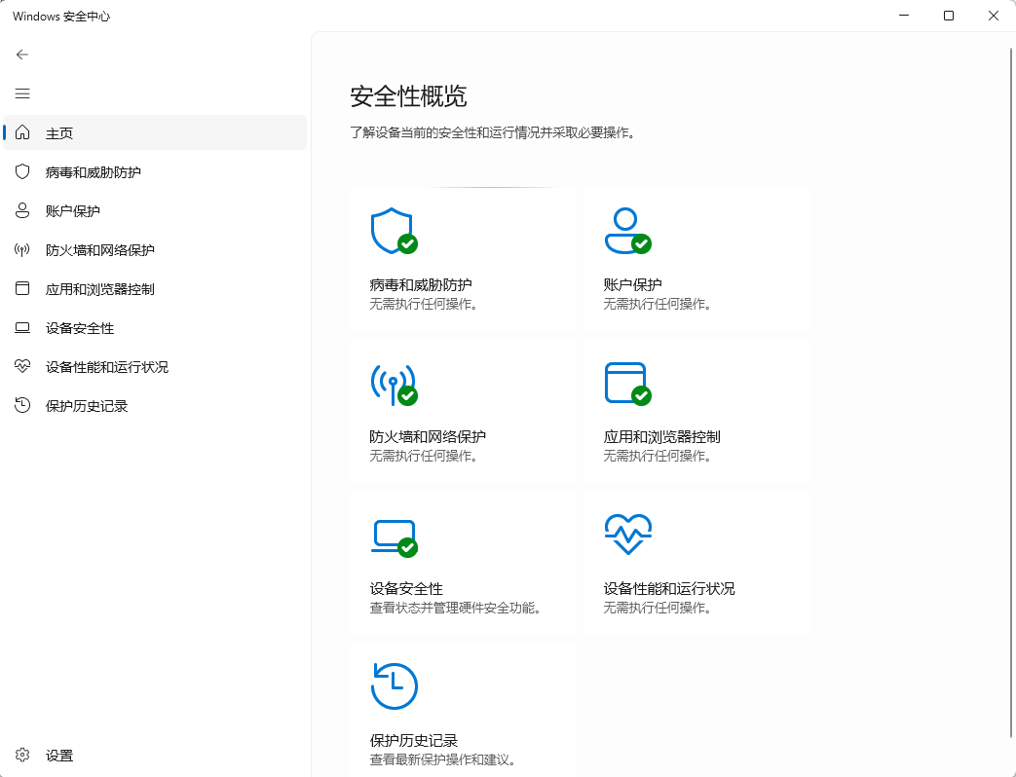Image resolution: width=1016 pixels, height=777 pixels.
Task: Select 应用和浏览器控制 in the sidebar
Action: tap(155, 289)
